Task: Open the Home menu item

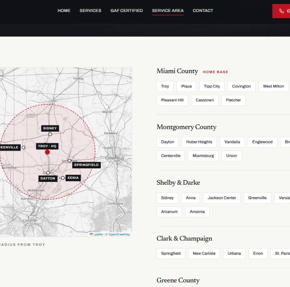Action: pos(64,11)
